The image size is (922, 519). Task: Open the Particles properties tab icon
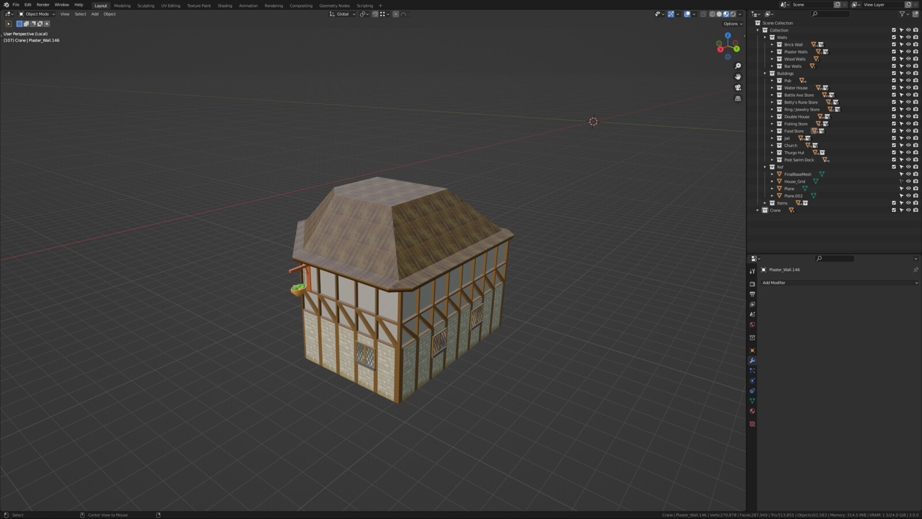752,370
